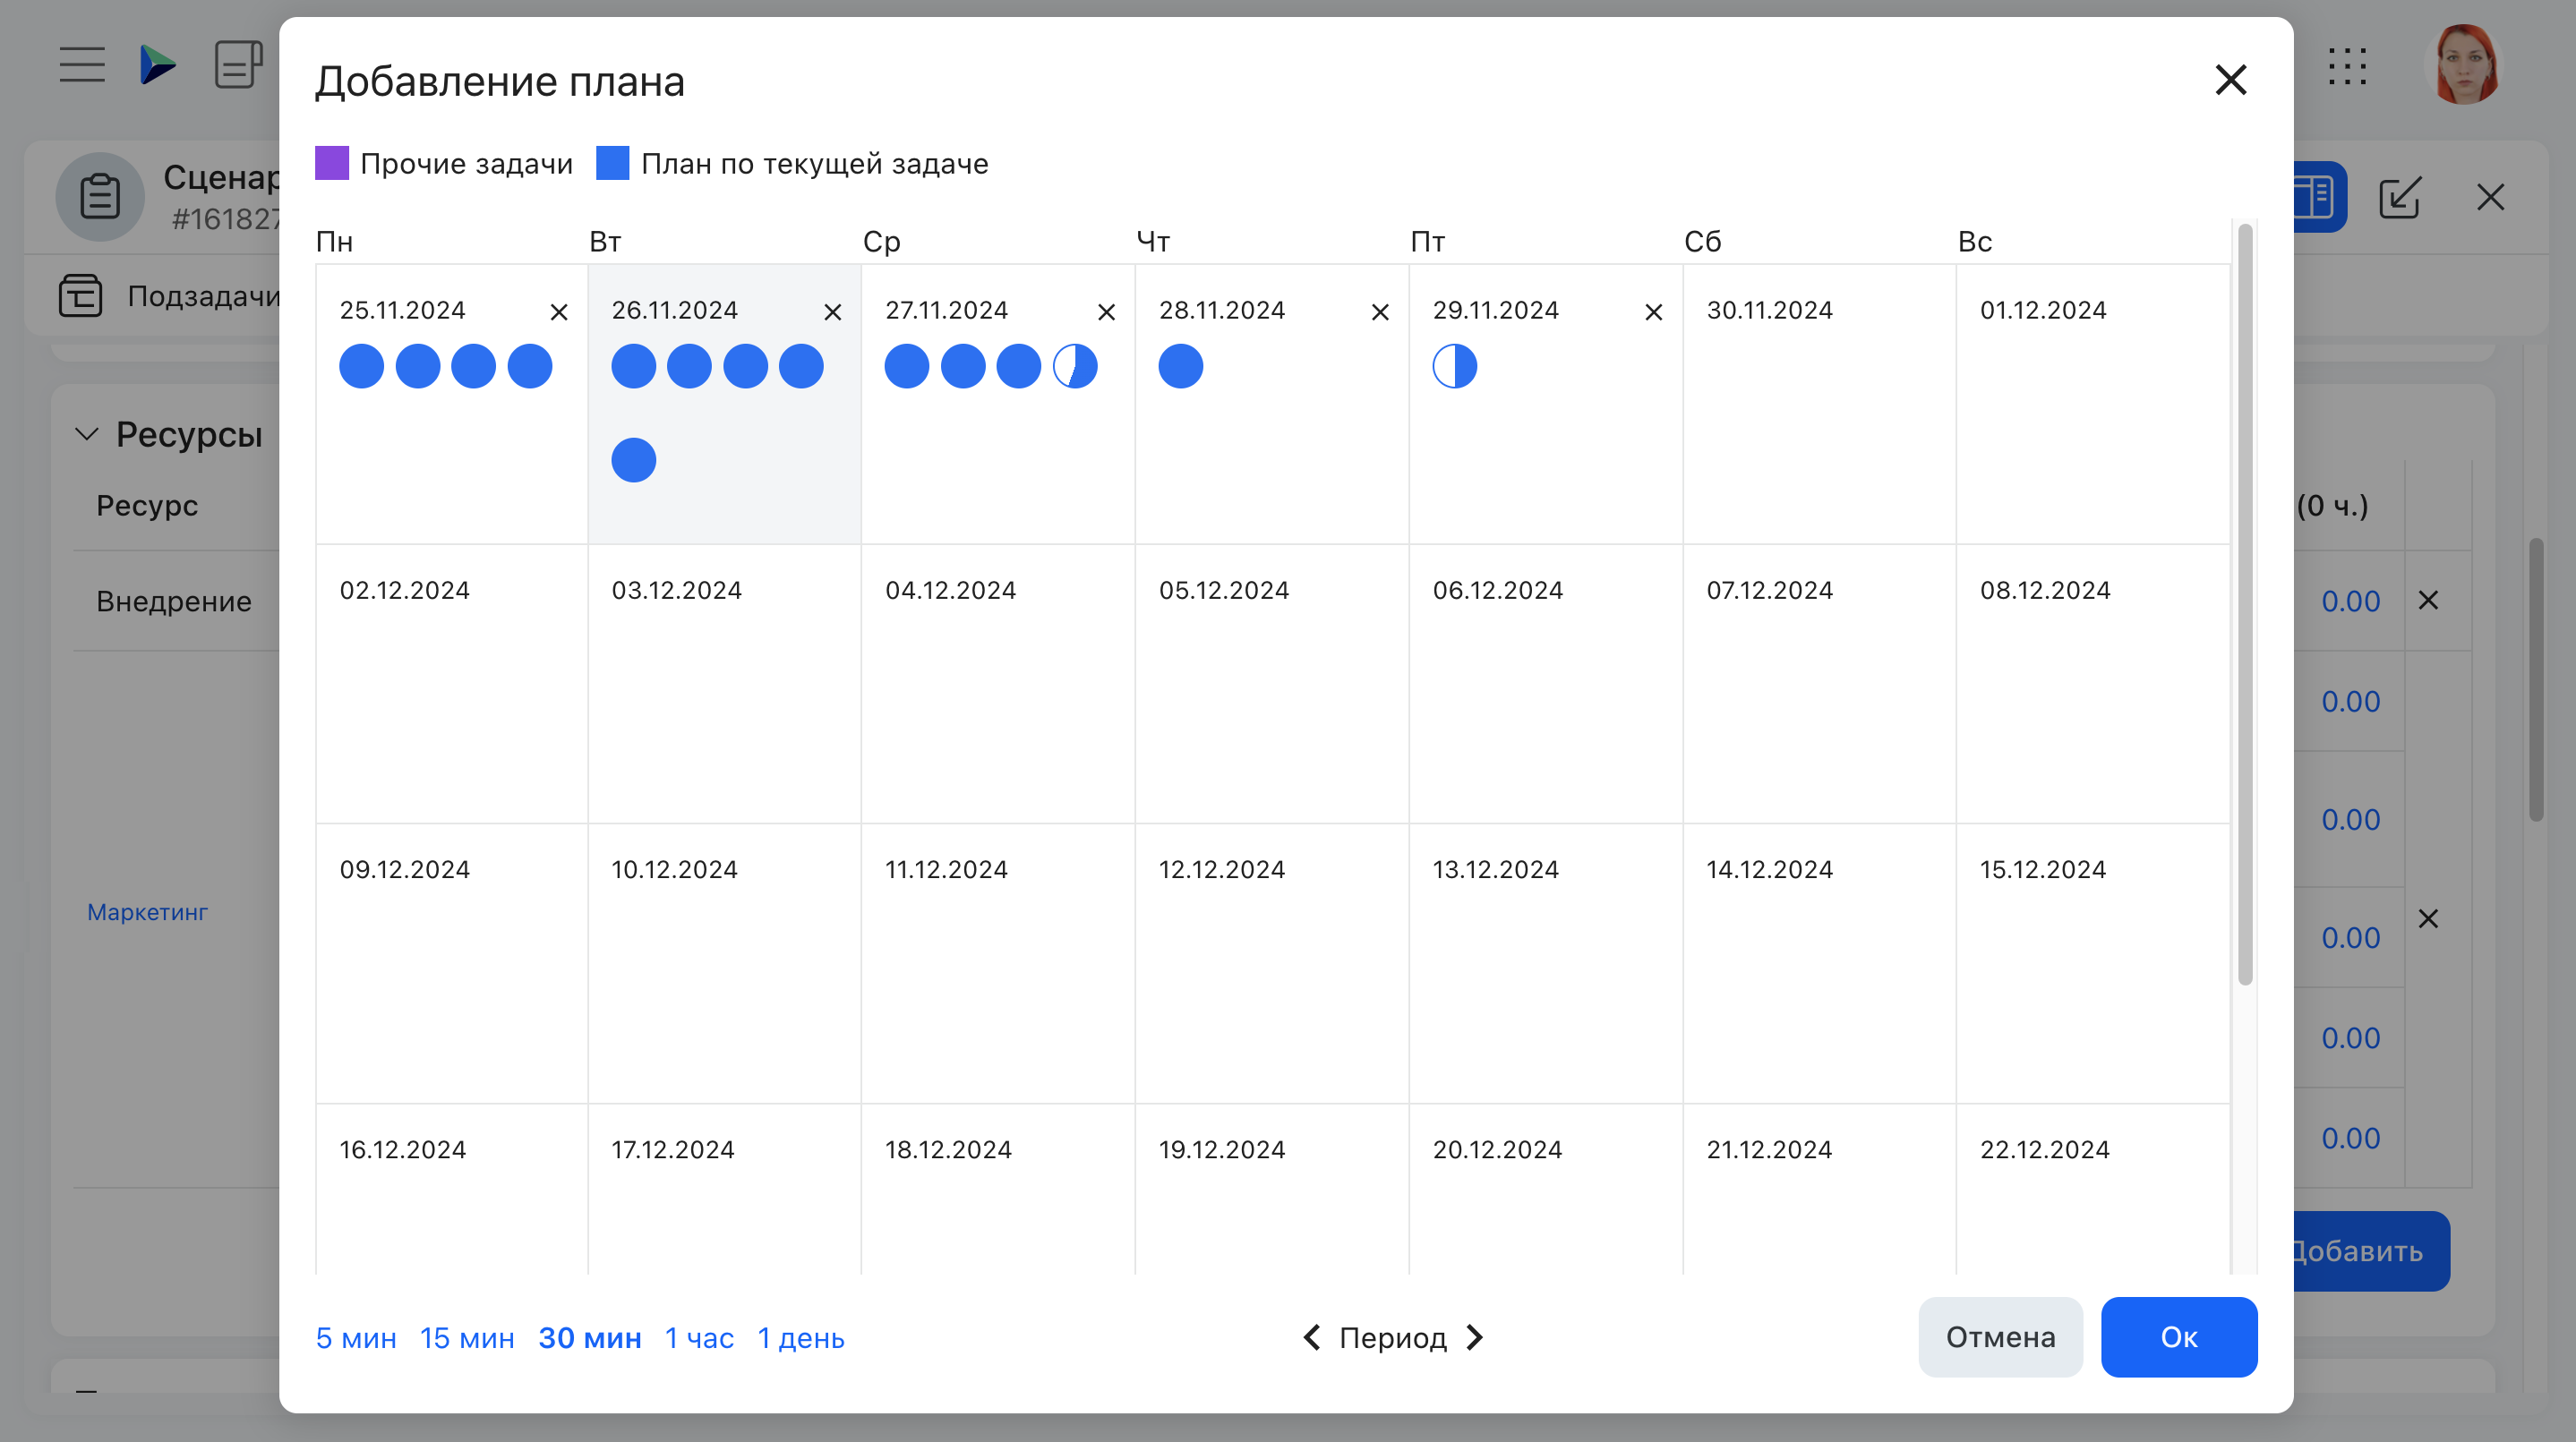Click the first circle on 25.11.2024
Screen dimensions: 2576x1442
pos(362,366)
